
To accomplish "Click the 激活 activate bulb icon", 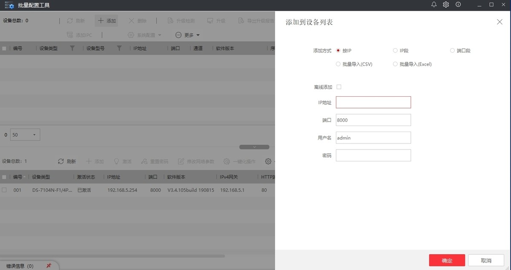I will [116, 161].
